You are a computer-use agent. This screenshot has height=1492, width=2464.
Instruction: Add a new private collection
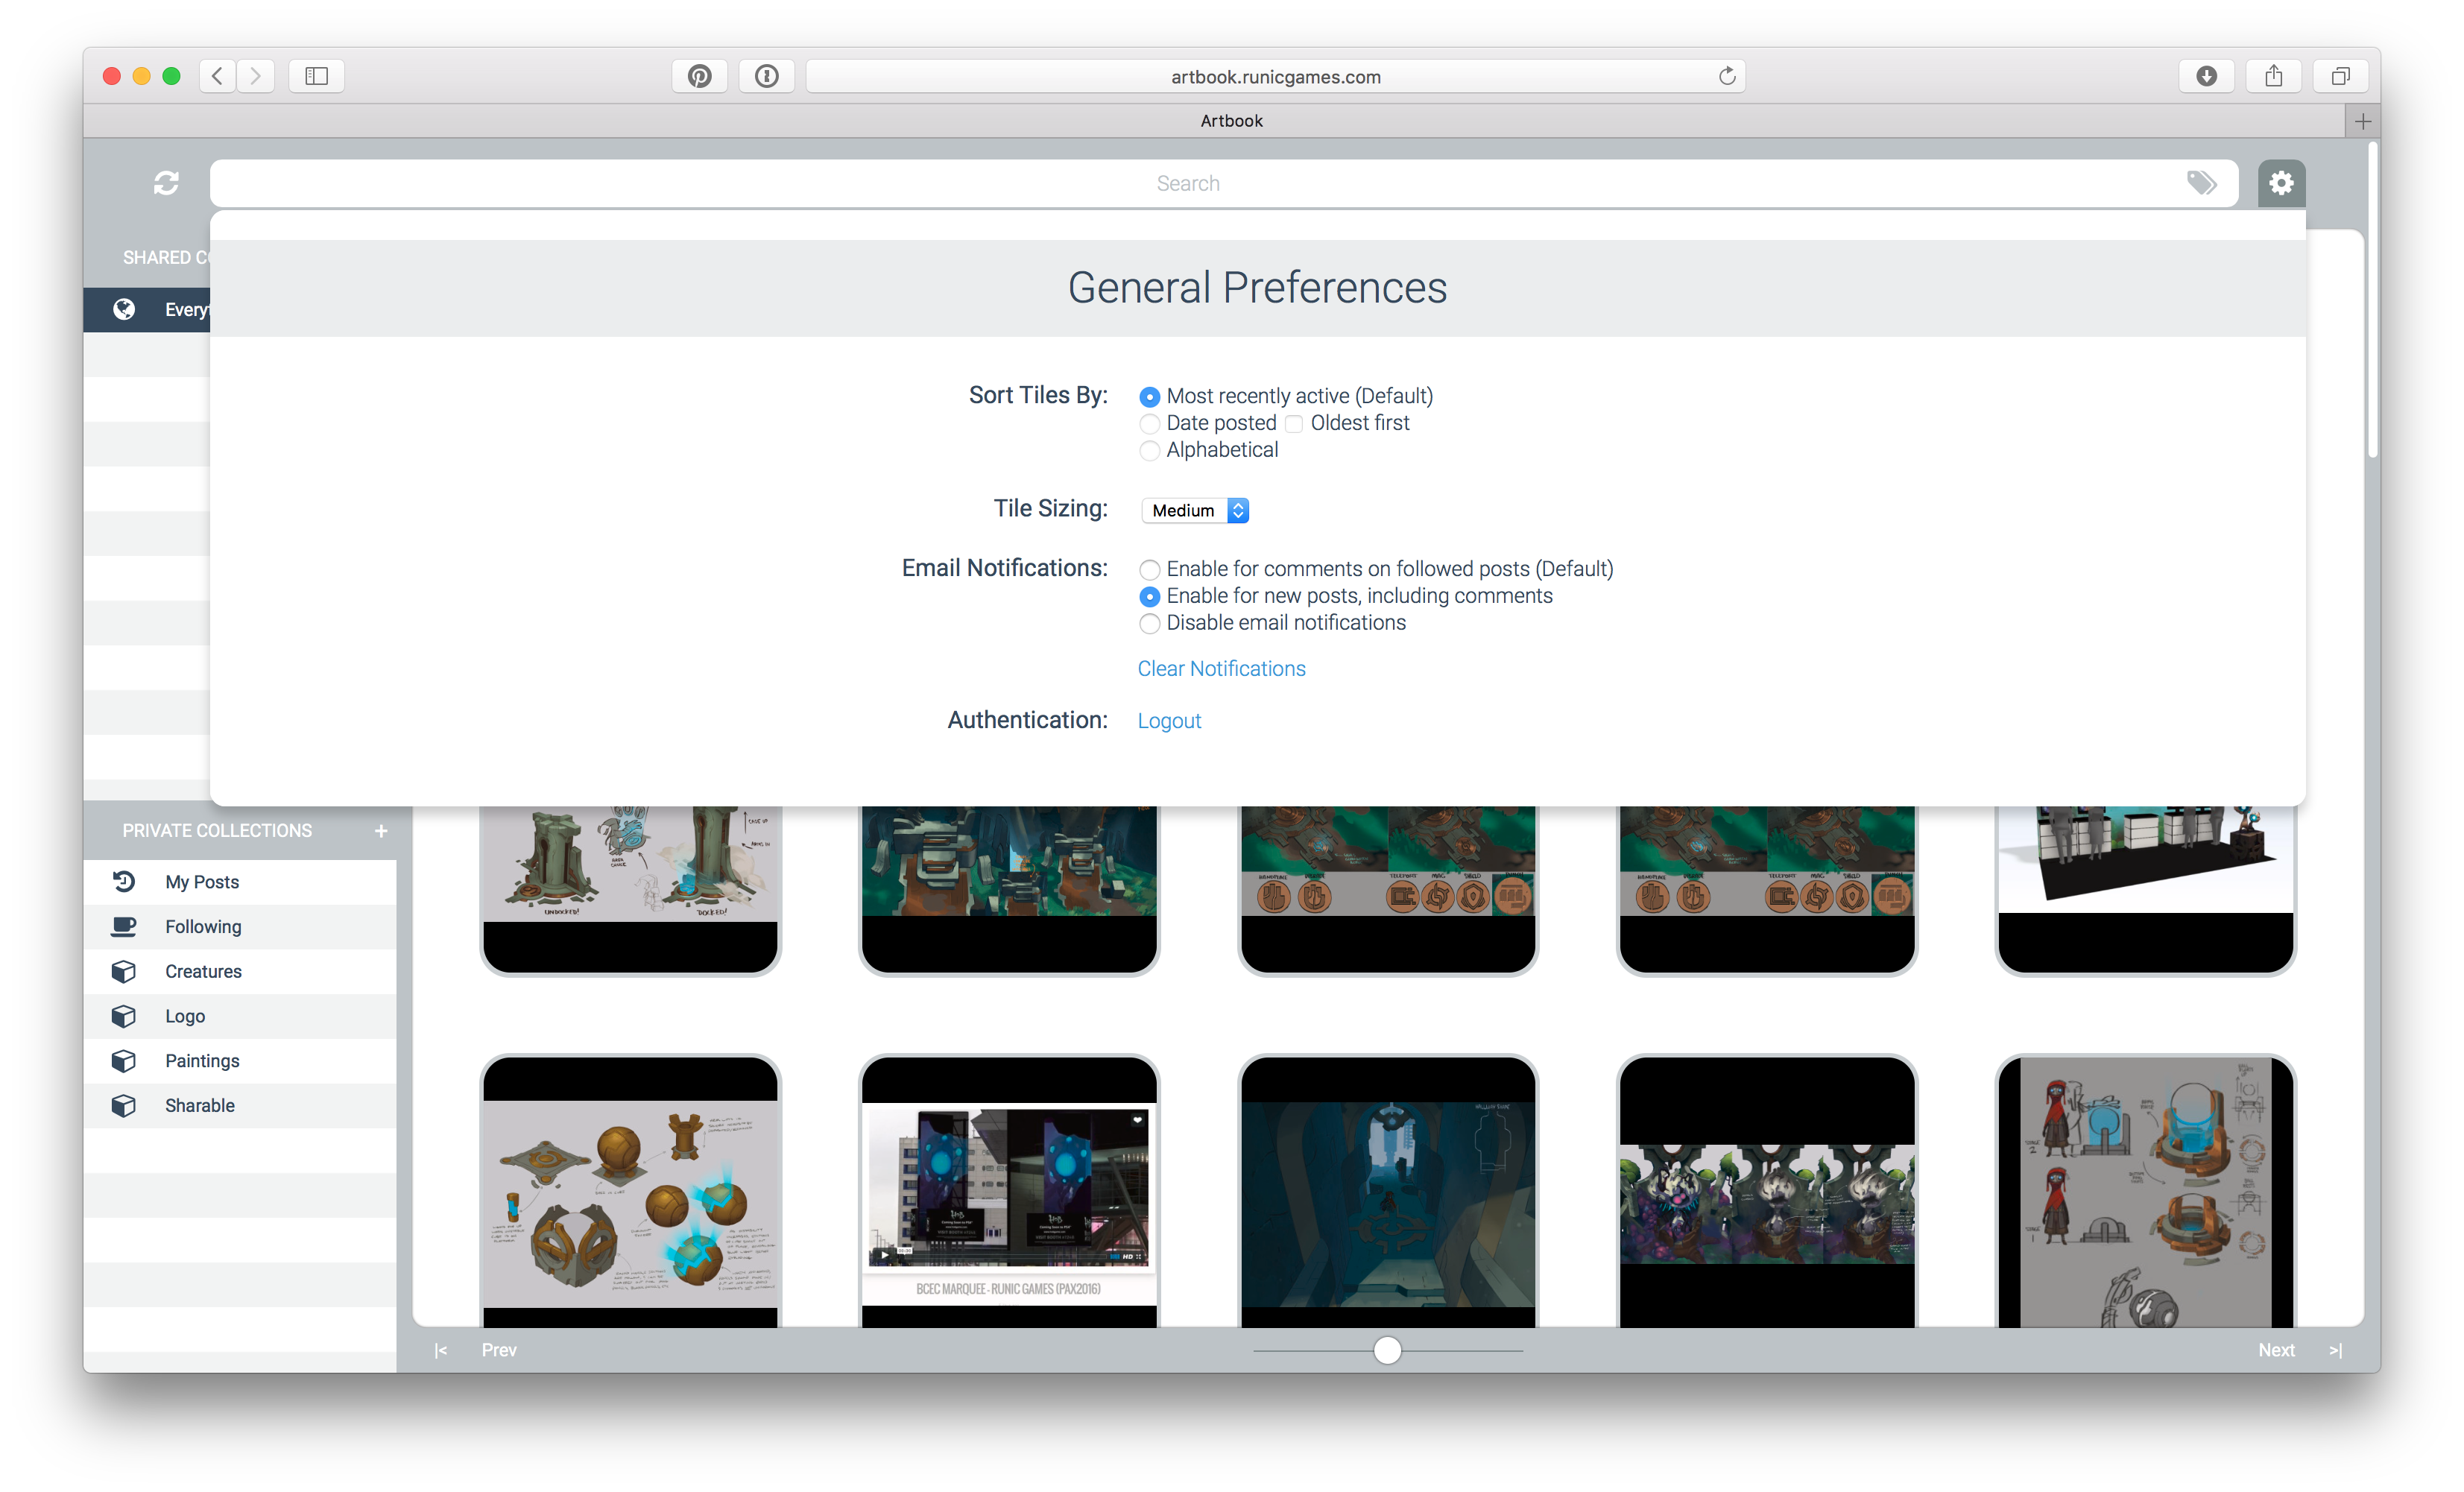[381, 831]
